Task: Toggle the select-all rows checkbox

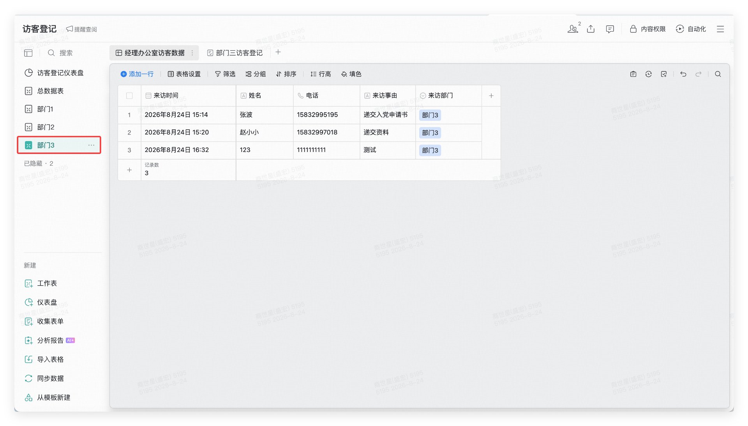Action: pos(129,95)
